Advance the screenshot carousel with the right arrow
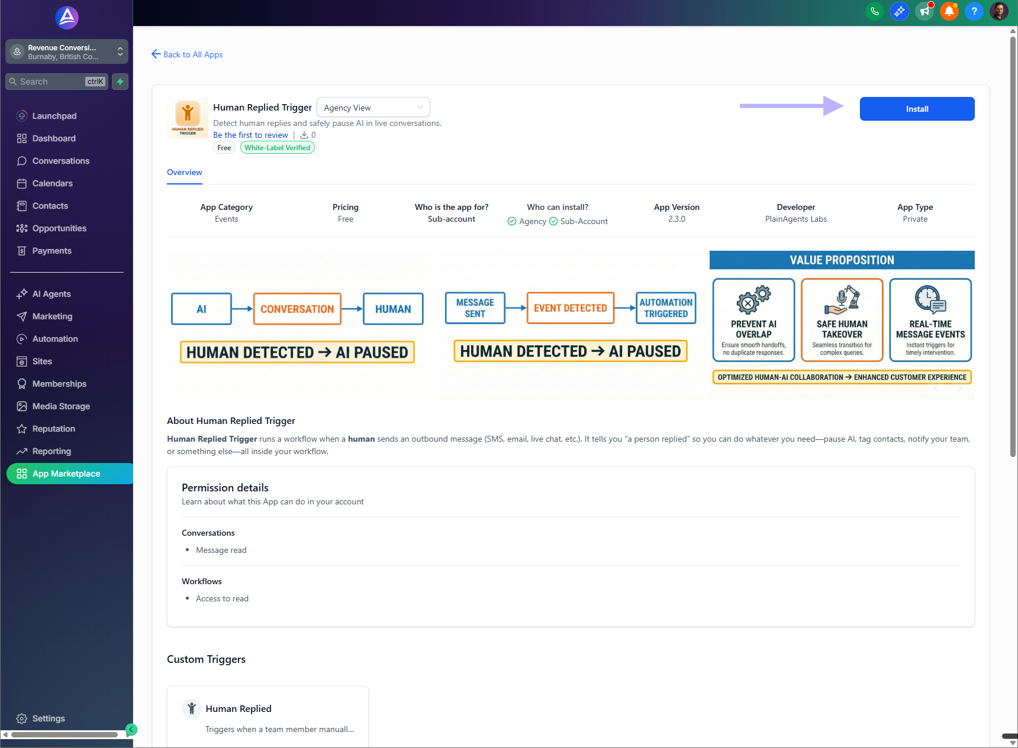The height and width of the screenshot is (748, 1018). pyautogui.click(x=959, y=388)
